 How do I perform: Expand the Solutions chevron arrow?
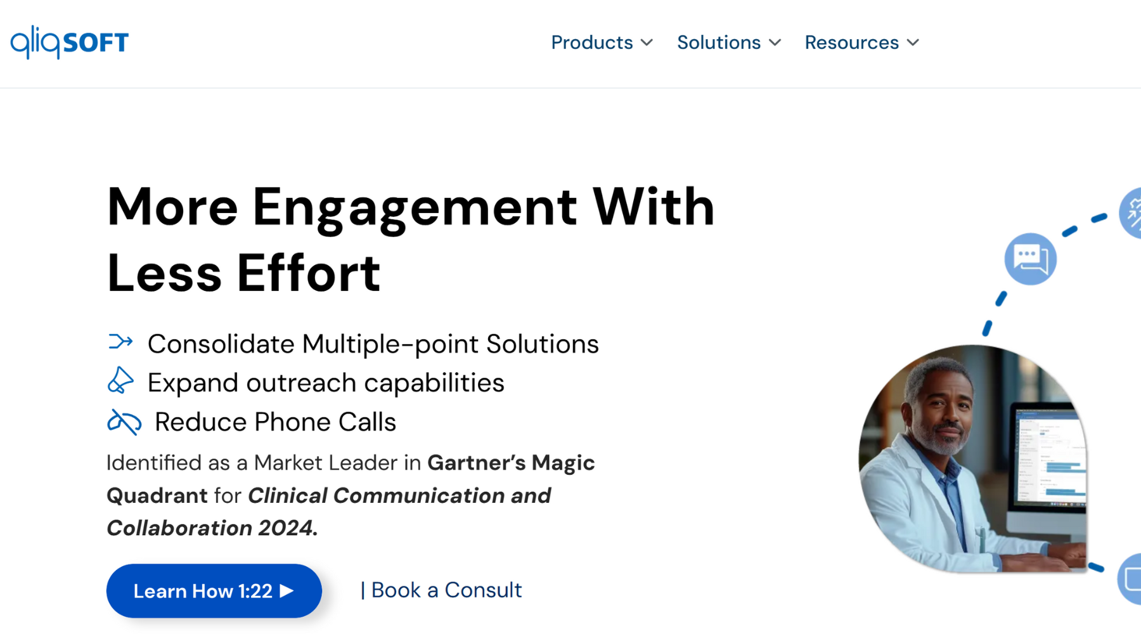tap(775, 42)
